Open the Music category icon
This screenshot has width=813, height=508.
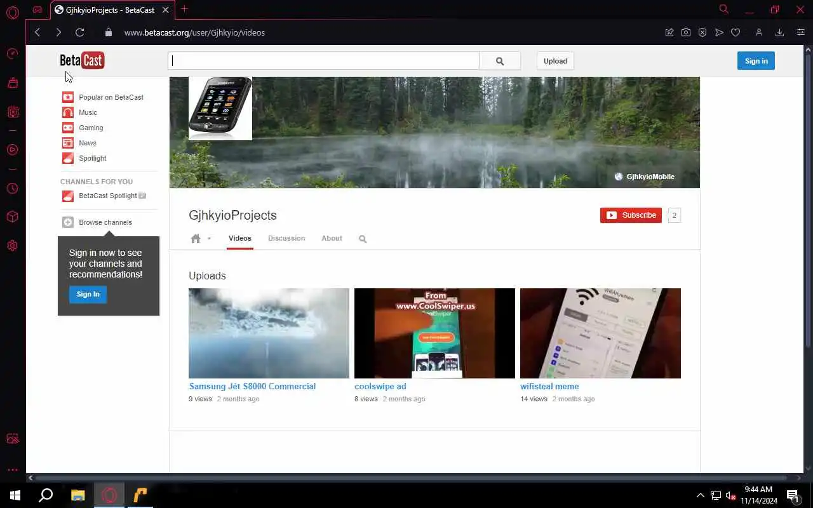coord(68,112)
